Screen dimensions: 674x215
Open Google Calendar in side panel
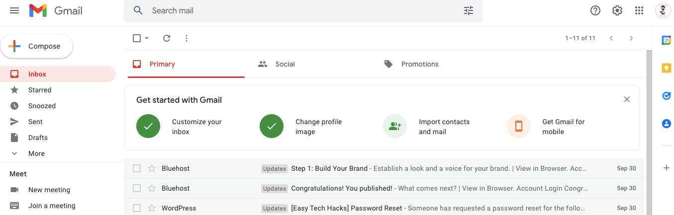667,40
